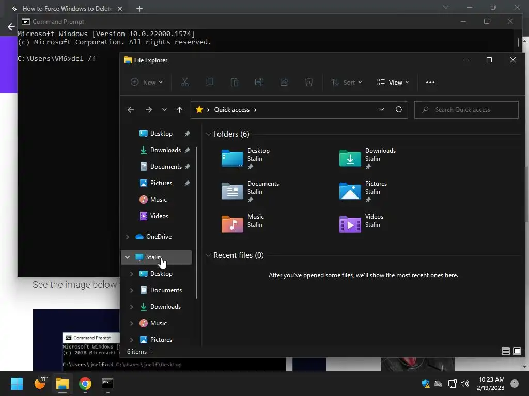Open File Explorer from taskbar

[63, 384]
